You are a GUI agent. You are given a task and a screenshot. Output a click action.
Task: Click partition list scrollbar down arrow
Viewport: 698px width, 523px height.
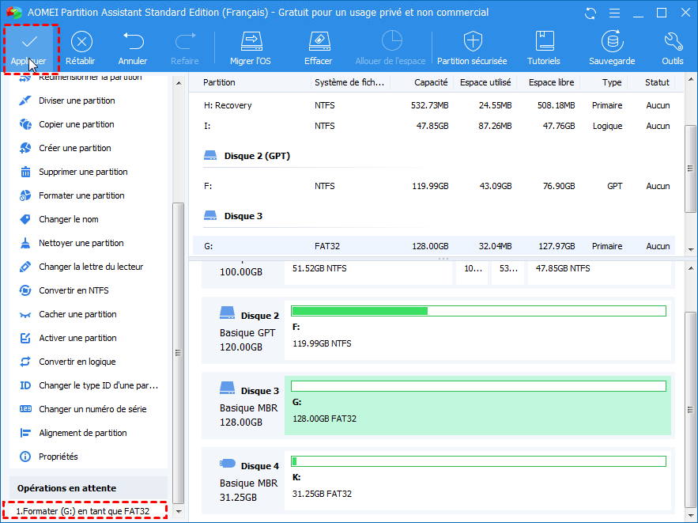690,249
